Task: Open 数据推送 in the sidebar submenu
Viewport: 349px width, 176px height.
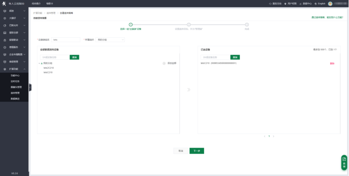Action: 15,98
